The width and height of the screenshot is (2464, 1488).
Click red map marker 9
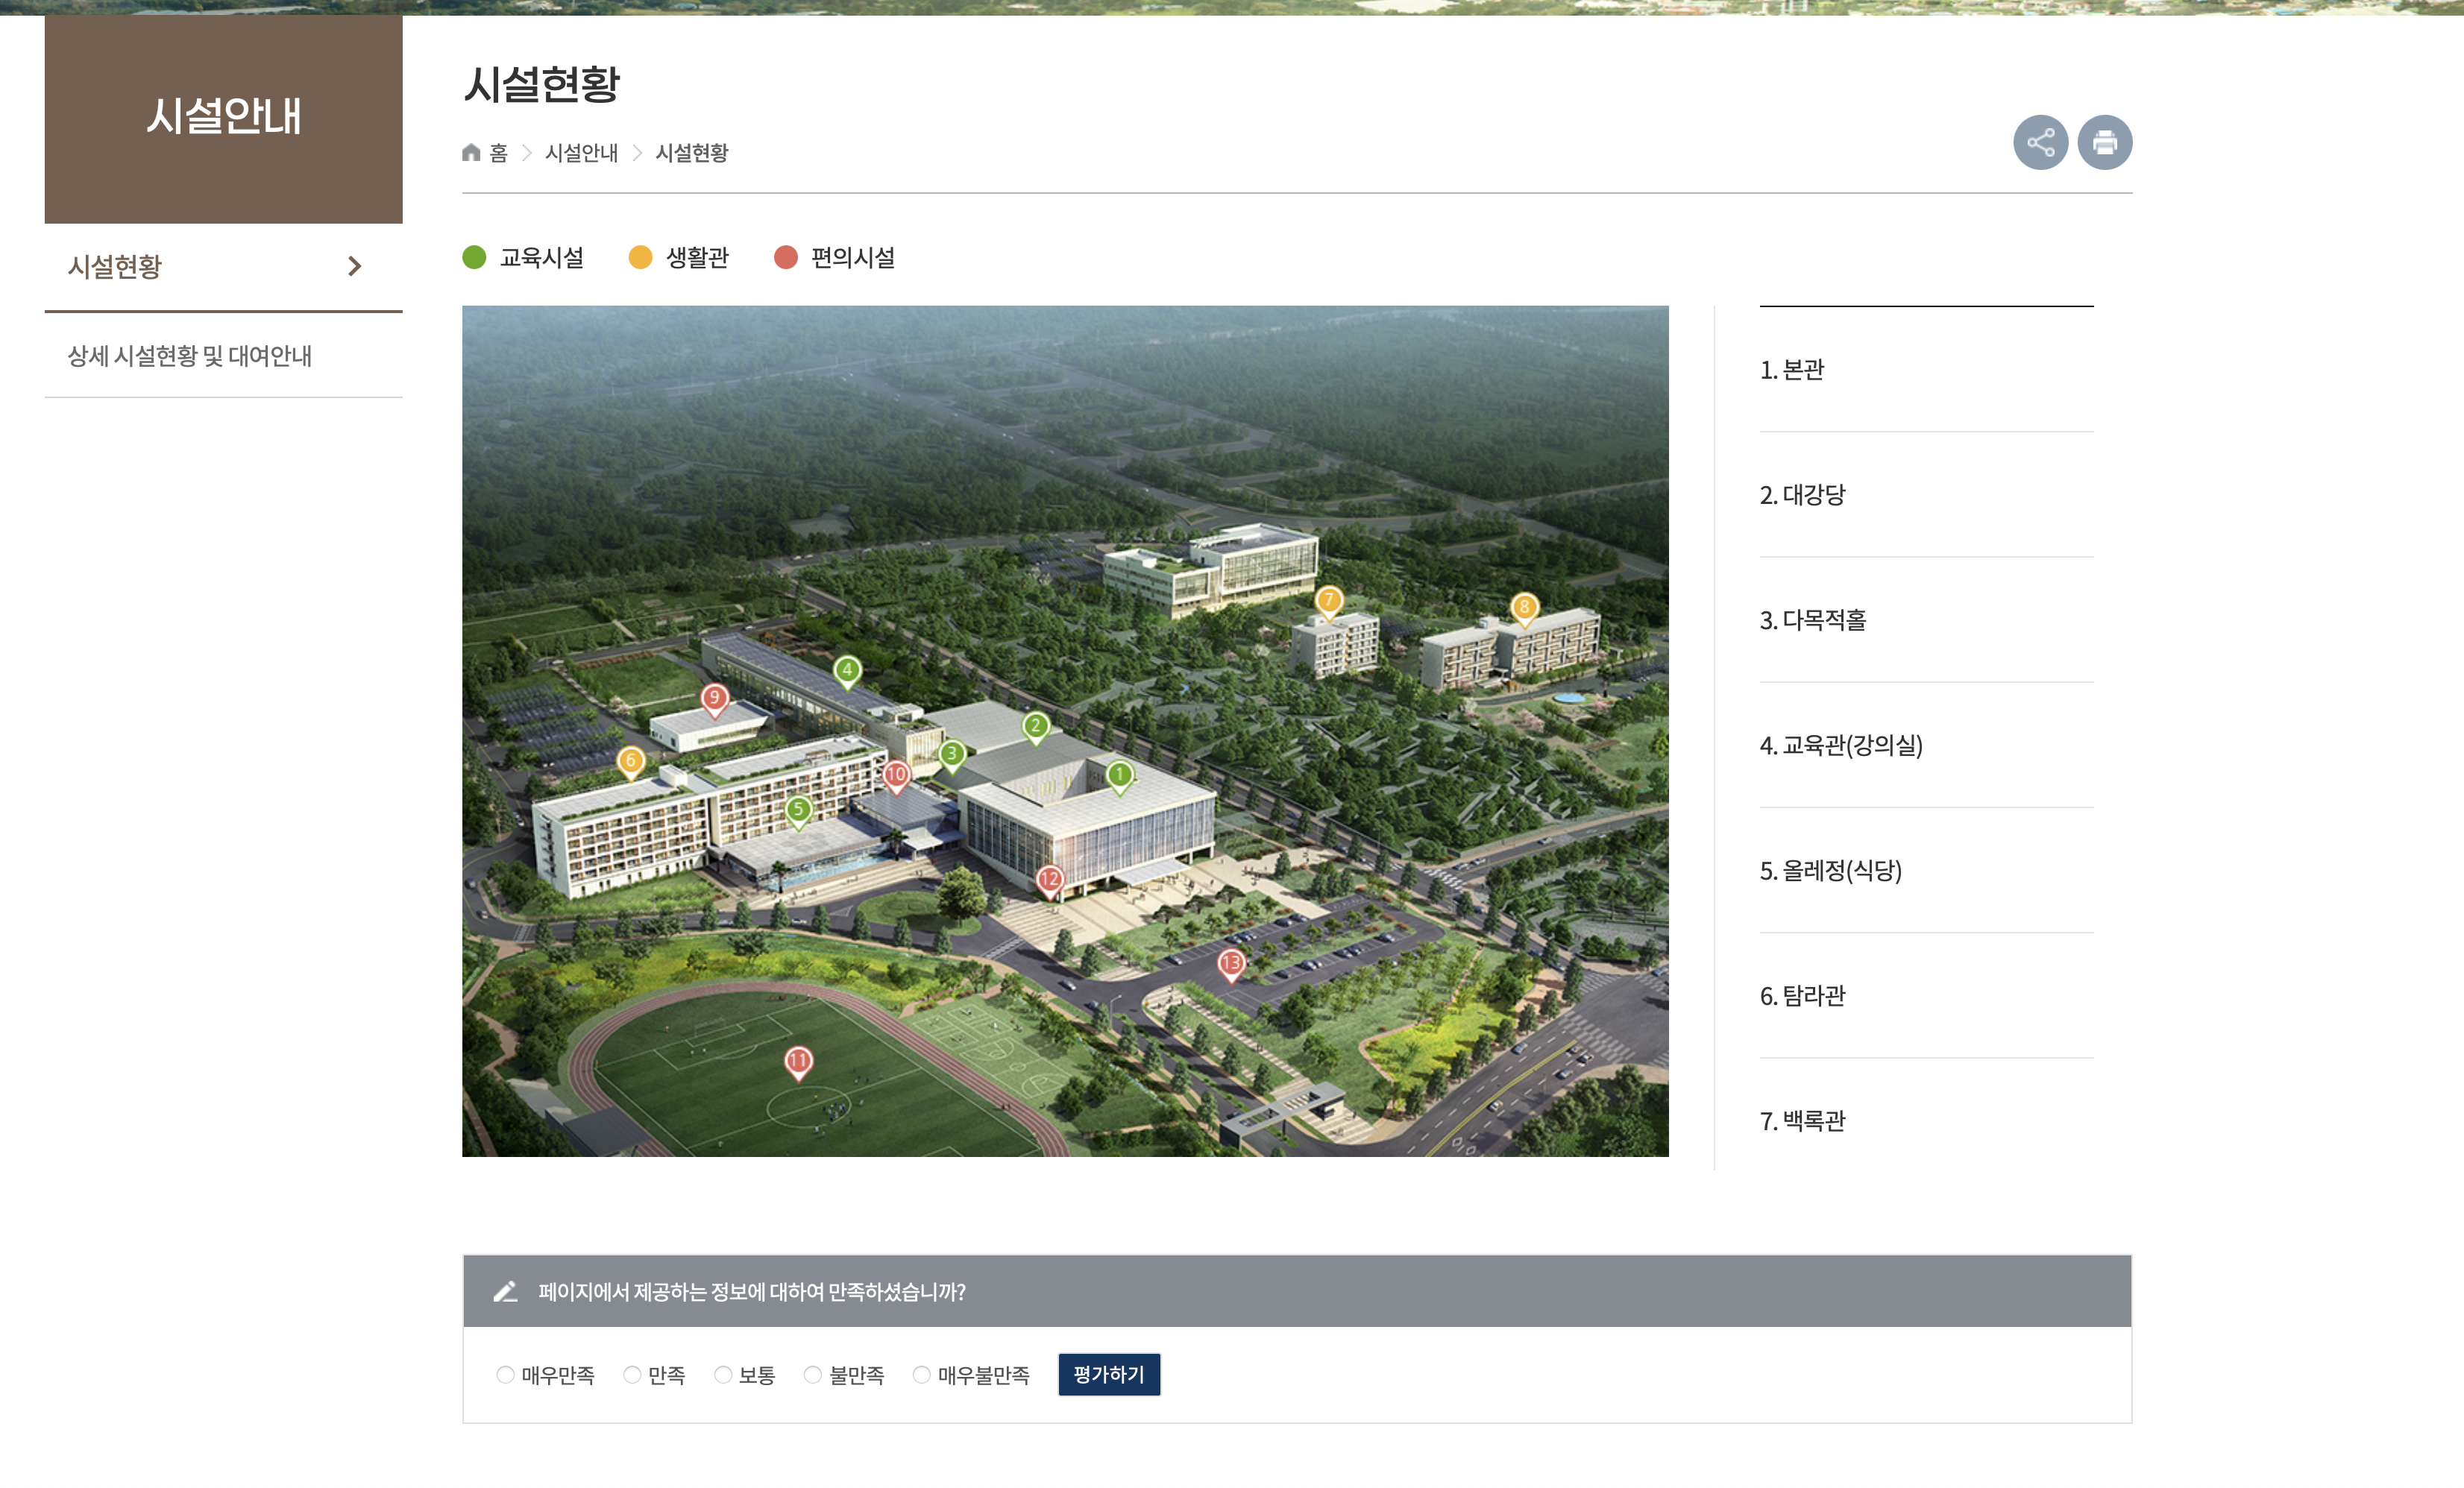click(714, 699)
